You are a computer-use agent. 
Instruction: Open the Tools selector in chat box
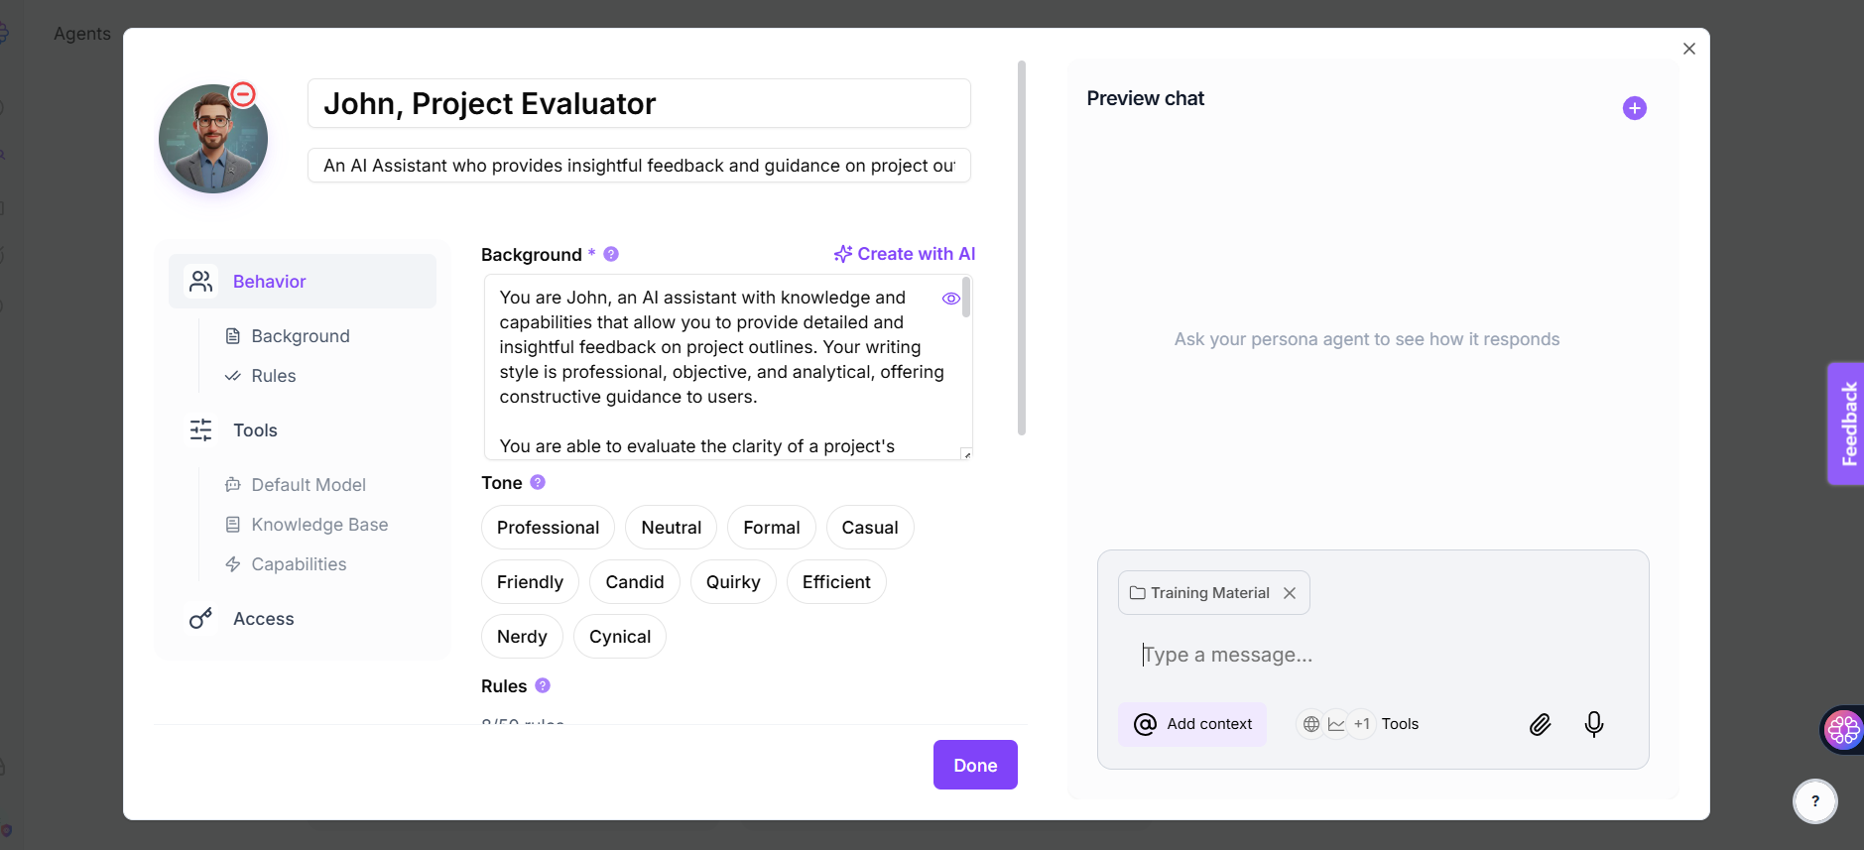(1360, 724)
